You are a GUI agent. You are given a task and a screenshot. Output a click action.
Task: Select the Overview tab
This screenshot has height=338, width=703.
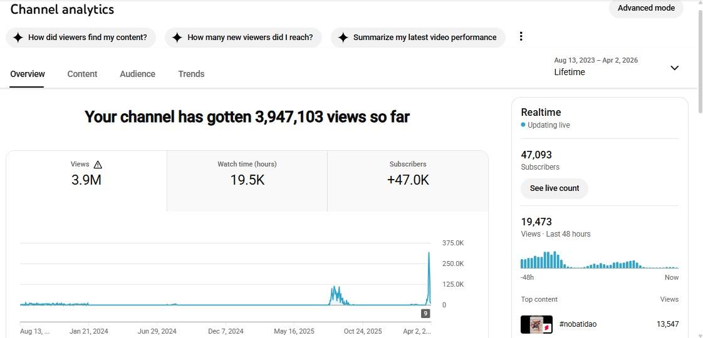28,74
